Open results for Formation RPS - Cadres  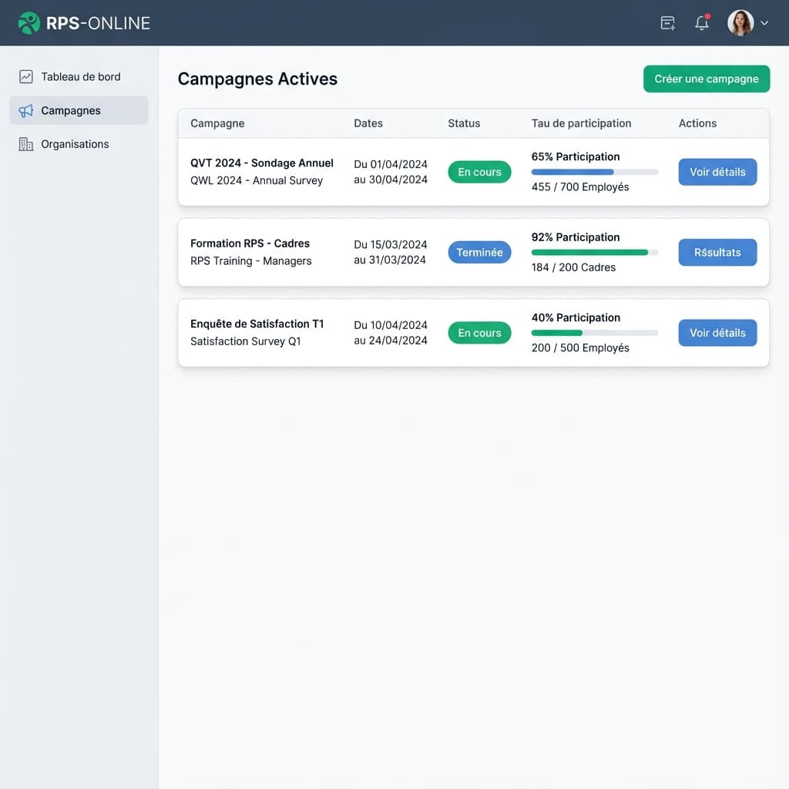pos(717,252)
